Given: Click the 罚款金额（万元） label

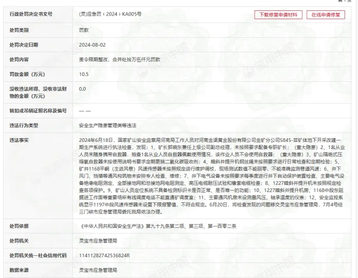Looking at the screenshot, I should point(27,74).
